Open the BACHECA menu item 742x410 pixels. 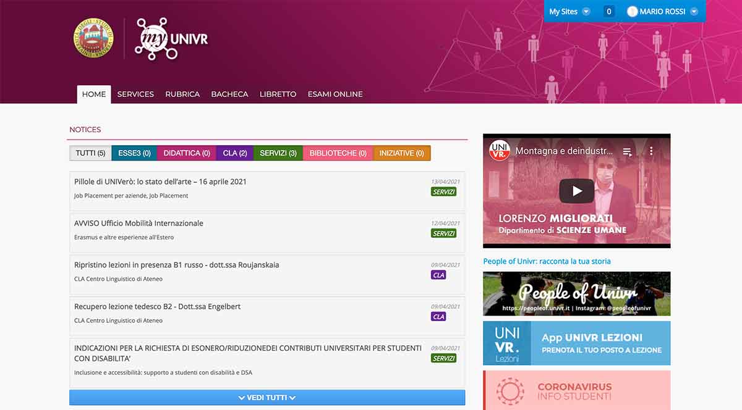(x=229, y=94)
